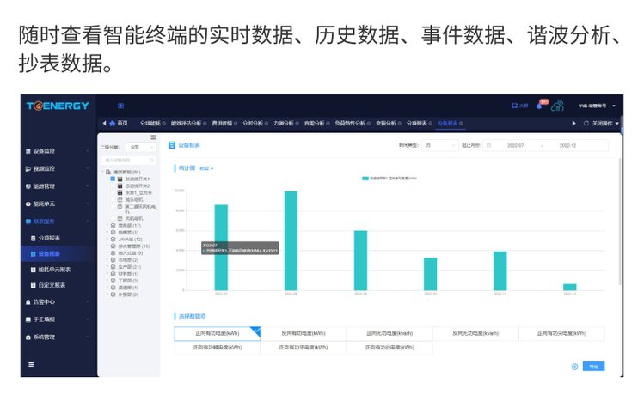Viewport: 644px width, 413px height.
Task: Uncheck the 总进线开关1 checkbox
Action: [112, 179]
